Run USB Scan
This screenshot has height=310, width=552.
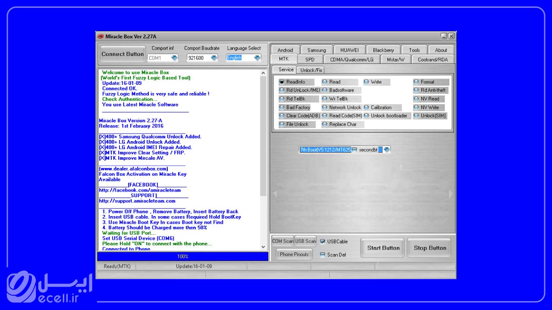[x=305, y=241]
